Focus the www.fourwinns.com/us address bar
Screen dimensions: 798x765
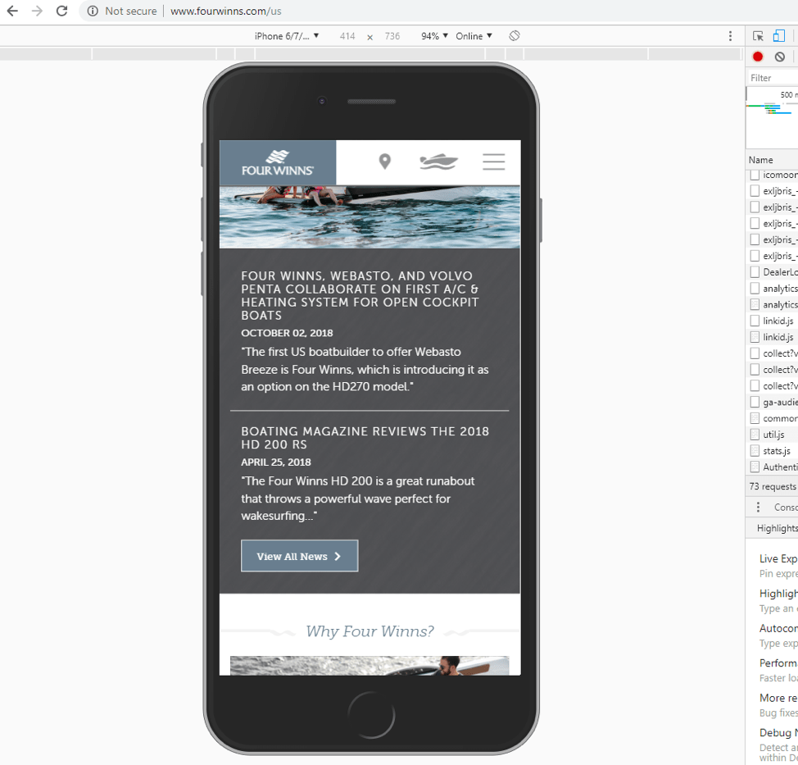click(x=225, y=11)
